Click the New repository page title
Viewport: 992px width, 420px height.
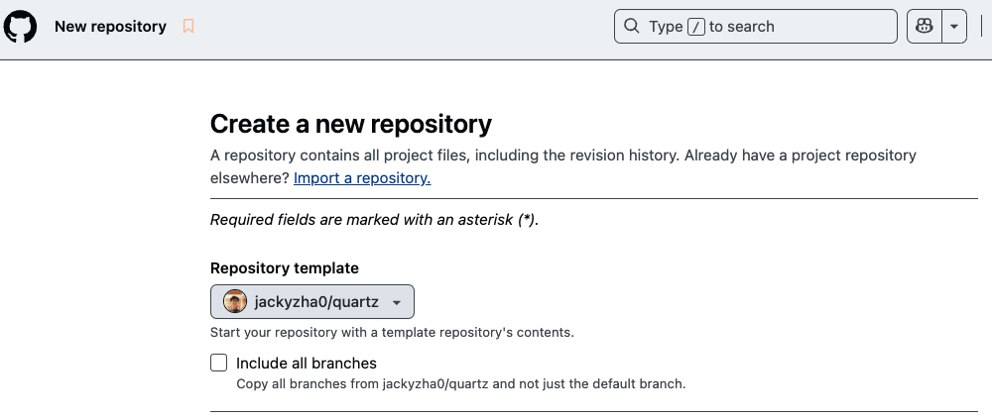110,27
